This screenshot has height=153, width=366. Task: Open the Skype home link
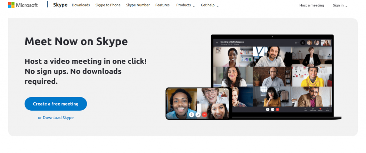click(x=60, y=5)
